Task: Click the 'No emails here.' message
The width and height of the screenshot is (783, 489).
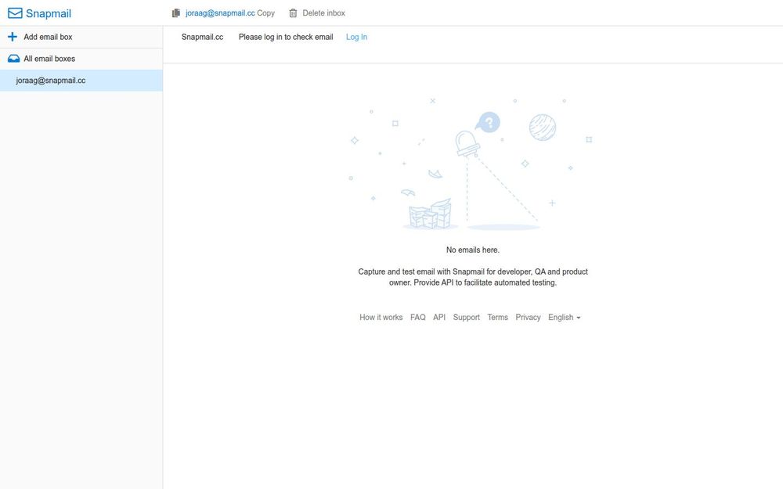Action: click(473, 250)
